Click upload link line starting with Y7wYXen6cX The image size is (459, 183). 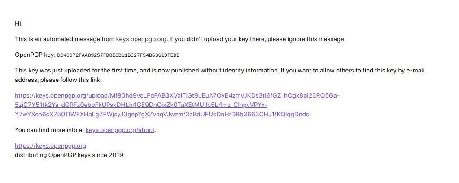point(163,114)
